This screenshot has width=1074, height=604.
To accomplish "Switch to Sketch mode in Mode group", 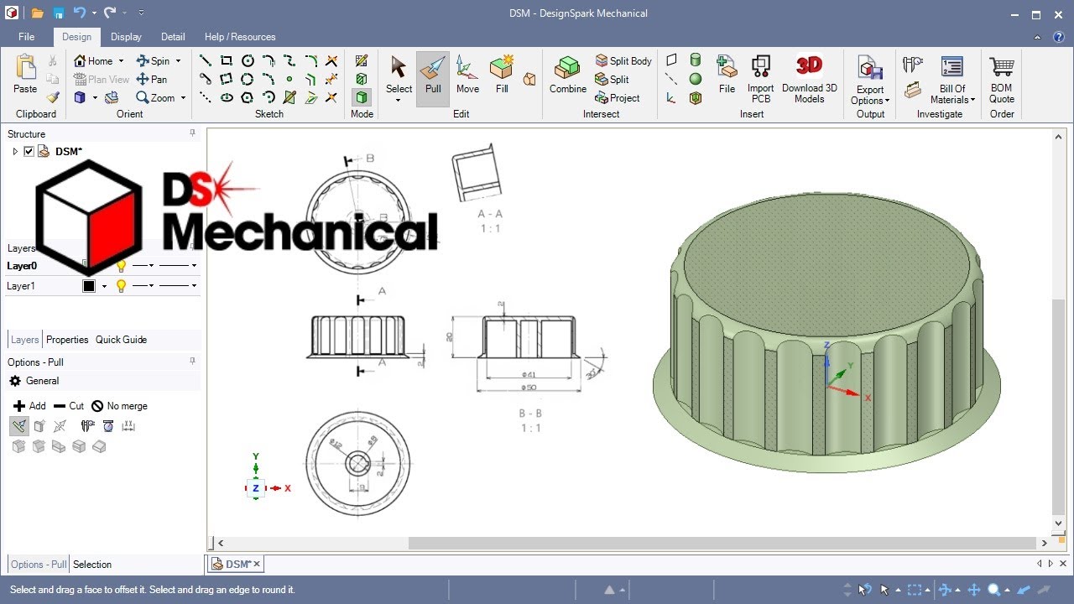I will (x=362, y=60).
